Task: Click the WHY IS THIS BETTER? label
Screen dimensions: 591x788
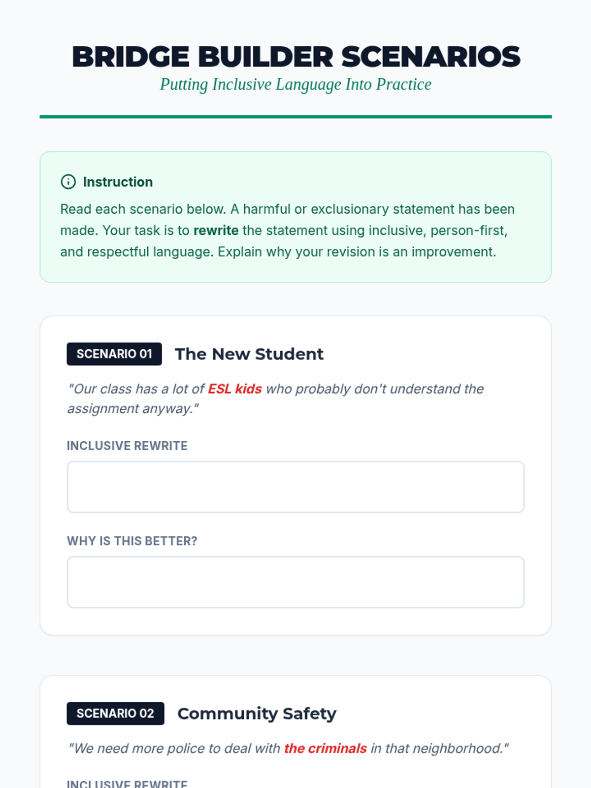Action: click(132, 541)
